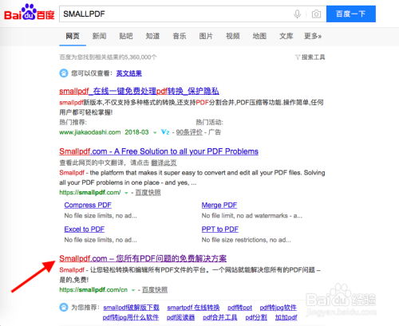Click the https://smallpdf.com/ green URL
This screenshot has height=326, width=399.
[x=90, y=192]
